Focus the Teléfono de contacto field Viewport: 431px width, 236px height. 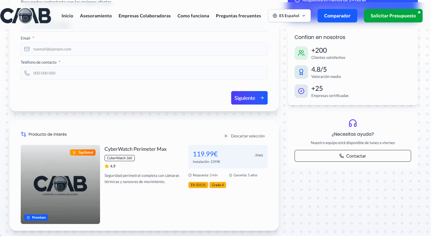(x=144, y=73)
